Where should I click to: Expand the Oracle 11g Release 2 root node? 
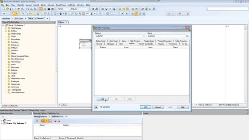click(3, 25)
